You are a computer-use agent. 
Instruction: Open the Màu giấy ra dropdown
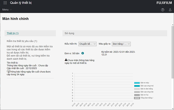click(121, 44)
